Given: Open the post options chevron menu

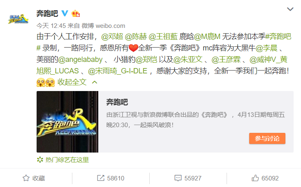Looking at the screenshot, I should pyautogui.click(x=290, y=9).
